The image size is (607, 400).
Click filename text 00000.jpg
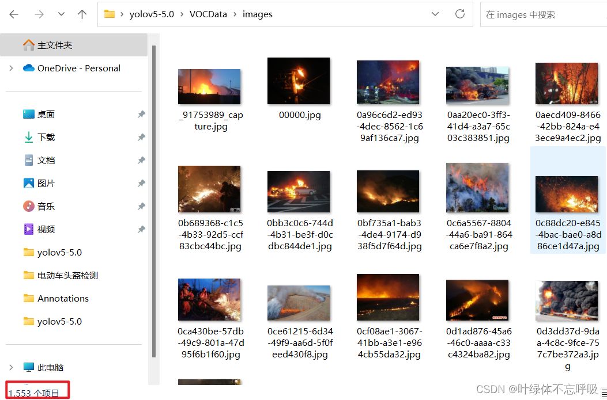point(300,115)
